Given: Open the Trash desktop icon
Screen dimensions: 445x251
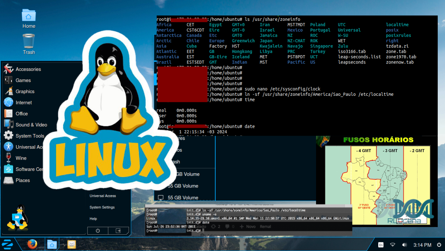Looking at the screenshot, I should tap(29, 44).
